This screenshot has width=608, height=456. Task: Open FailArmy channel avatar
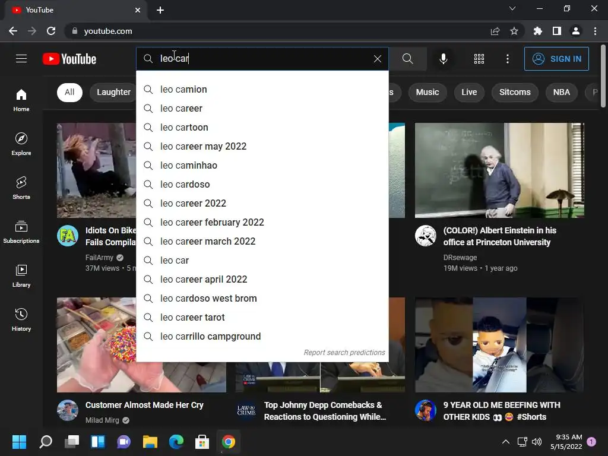[x=68, y=236]
